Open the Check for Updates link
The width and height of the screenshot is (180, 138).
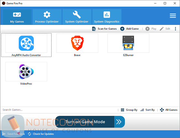[x=43, y=134]
